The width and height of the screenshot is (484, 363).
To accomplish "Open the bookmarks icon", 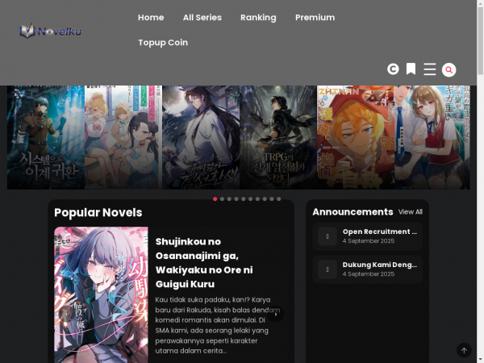I will [x=411, y=69].
